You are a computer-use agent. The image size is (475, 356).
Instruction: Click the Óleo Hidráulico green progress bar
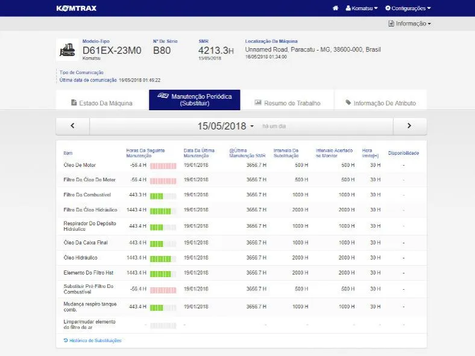coord(163,258)
